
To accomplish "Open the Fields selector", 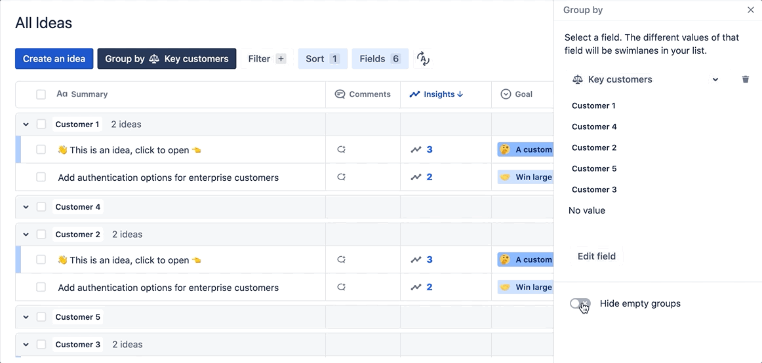I will [x=380, y=59].
